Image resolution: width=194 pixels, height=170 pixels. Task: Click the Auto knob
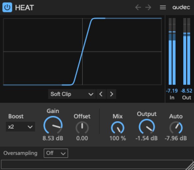tap(176, 128)
